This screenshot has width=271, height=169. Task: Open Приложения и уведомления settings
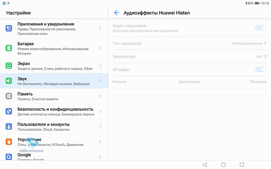[54, 29]
